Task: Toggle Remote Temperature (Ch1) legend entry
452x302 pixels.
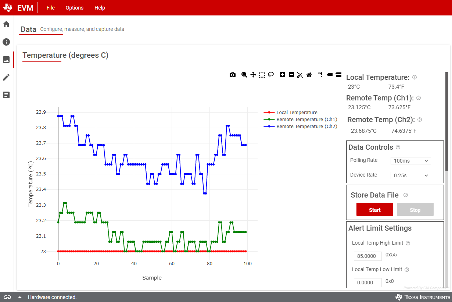Action: coord(306,120)
